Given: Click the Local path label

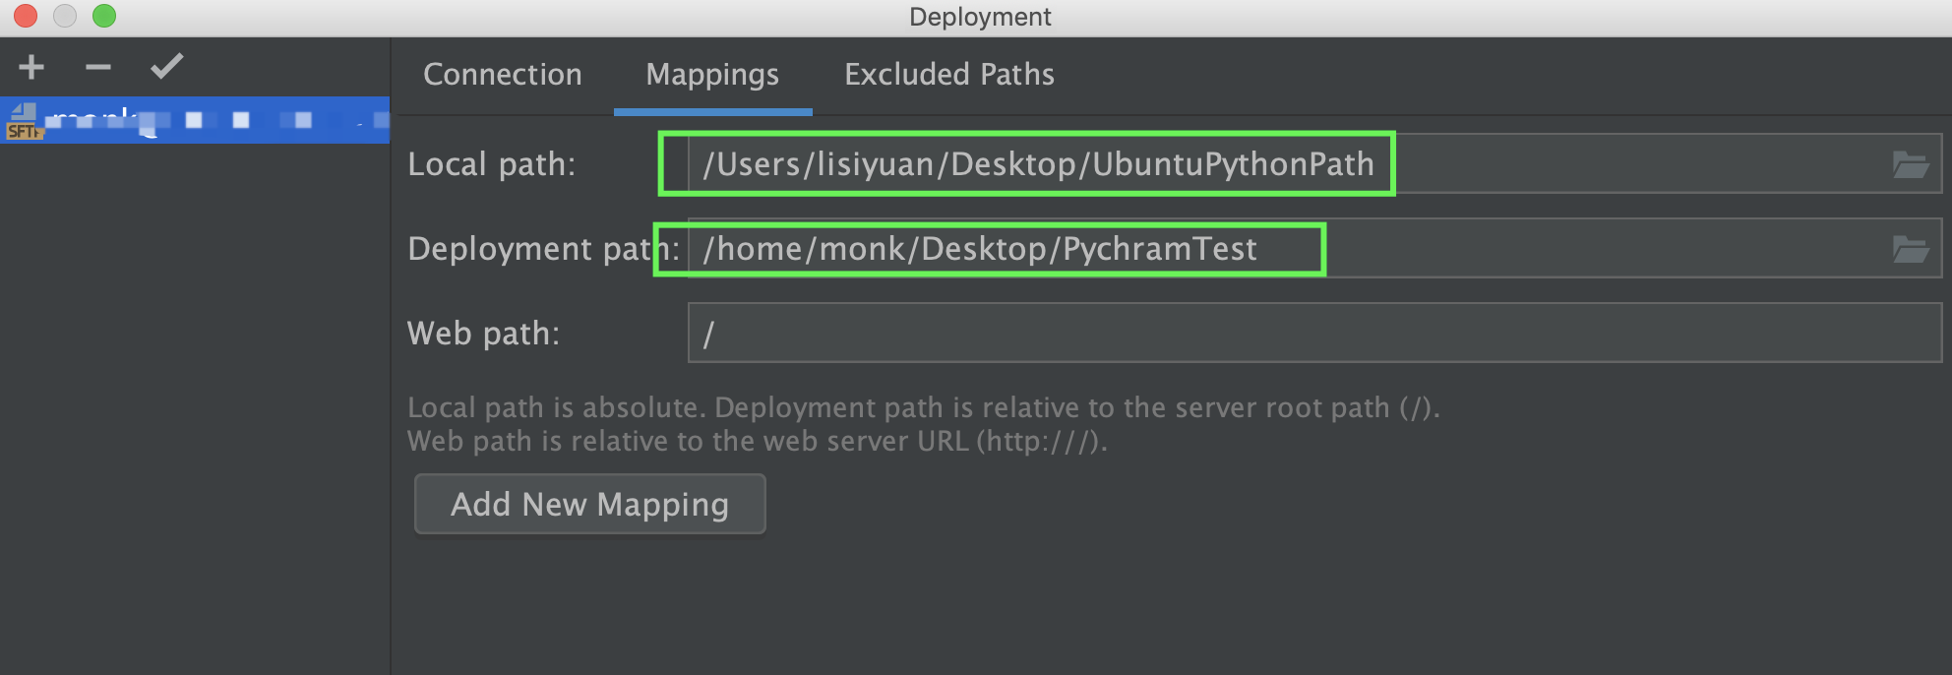Looking at the screenshot, I should point(491,164).
